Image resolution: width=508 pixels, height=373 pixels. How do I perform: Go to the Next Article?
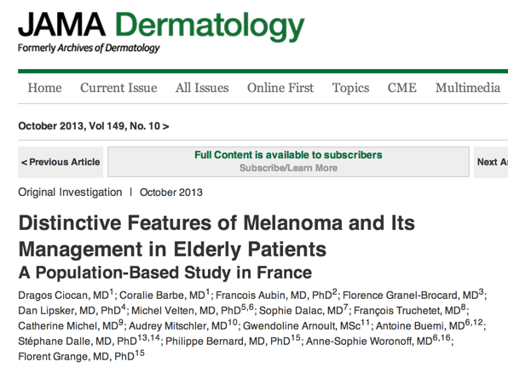491,162
